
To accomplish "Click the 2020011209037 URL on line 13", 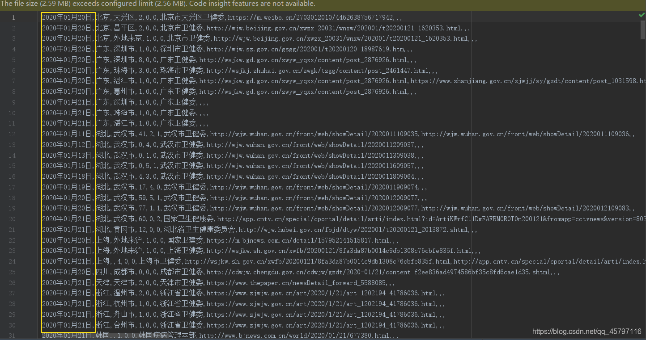I will (310, 145).
